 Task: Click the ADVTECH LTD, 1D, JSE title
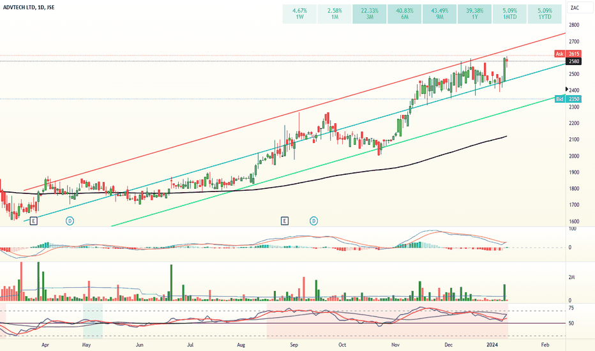click(x=29, y=7)
